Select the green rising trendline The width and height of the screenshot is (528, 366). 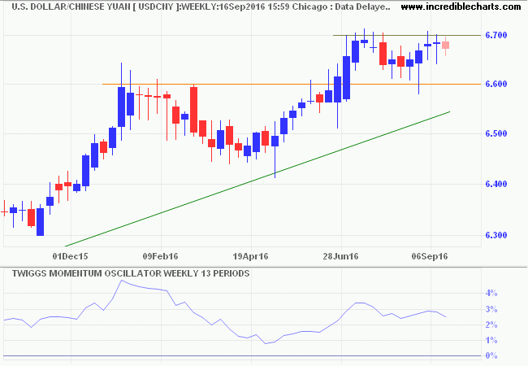pos(258,179)
